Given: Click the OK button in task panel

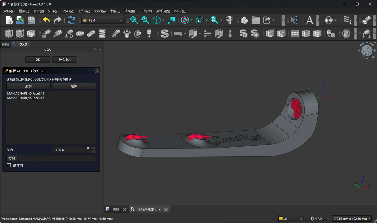Looking at the screenshot, I should coord(38,59).
